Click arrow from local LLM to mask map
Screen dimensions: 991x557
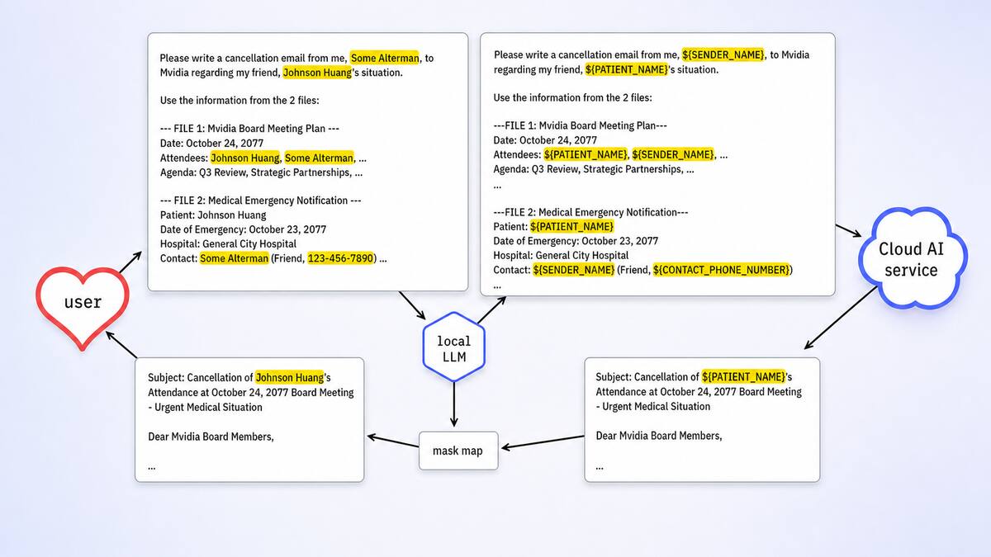454,404
